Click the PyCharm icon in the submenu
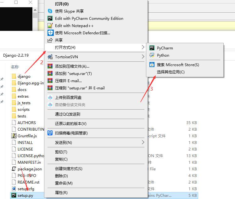 click(x=152, y=48)
